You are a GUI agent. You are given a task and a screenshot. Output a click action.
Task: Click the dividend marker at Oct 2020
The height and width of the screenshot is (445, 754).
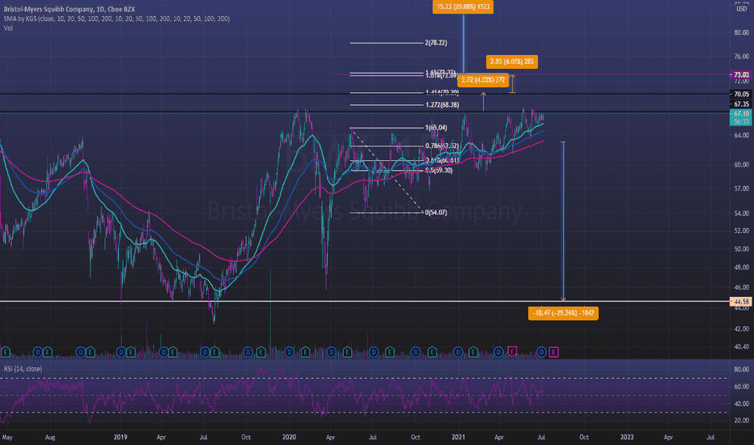[x=416, y=352]
